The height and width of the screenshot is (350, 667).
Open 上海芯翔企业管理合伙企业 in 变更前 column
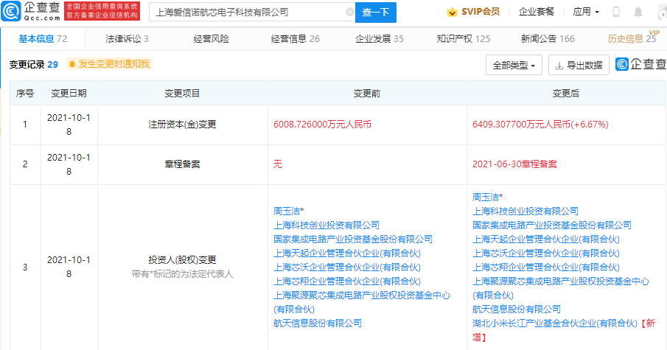click(x=346, y=281)
